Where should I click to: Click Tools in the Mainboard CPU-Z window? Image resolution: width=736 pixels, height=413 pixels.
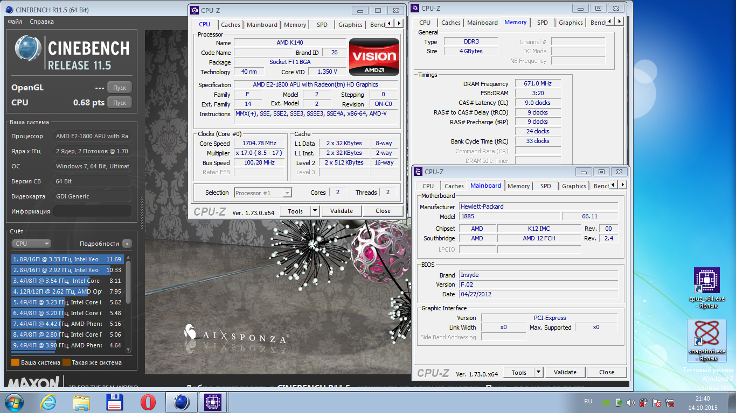coord(519,373)
